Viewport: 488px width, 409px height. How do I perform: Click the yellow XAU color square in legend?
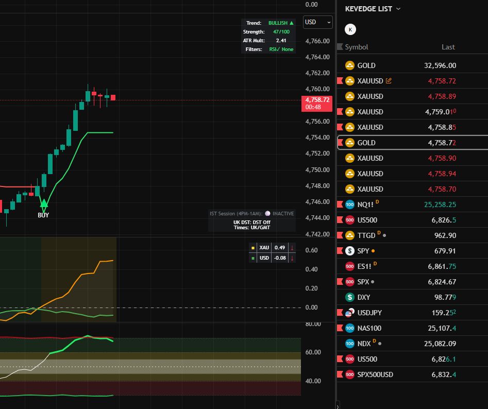coord(253,248)
